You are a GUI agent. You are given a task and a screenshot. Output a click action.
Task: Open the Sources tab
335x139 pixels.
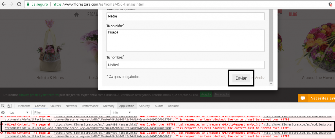pos(56,106)
